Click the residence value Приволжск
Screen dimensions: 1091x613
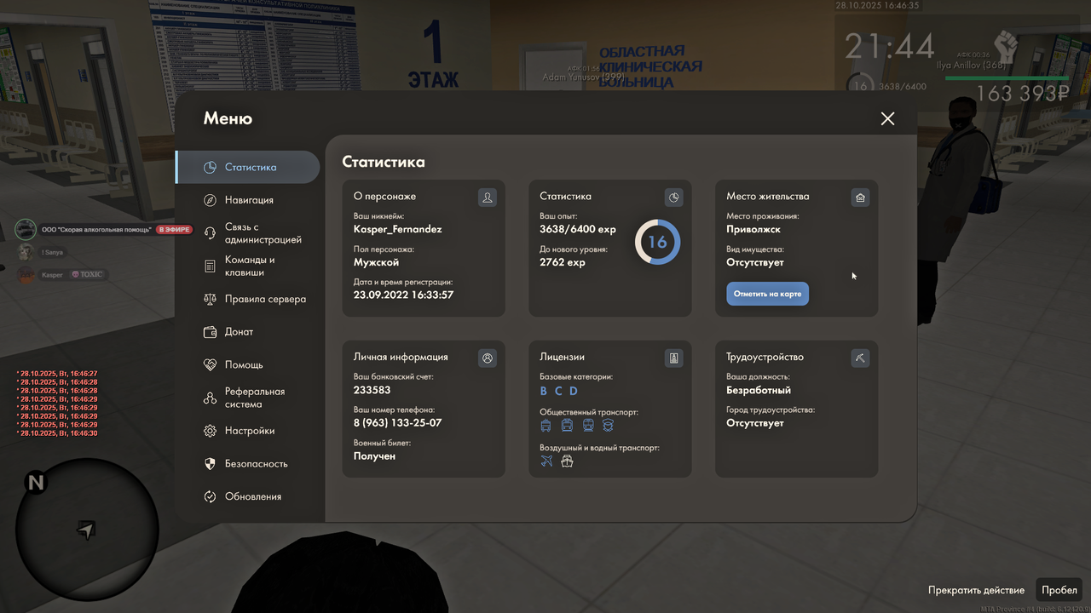753,230
